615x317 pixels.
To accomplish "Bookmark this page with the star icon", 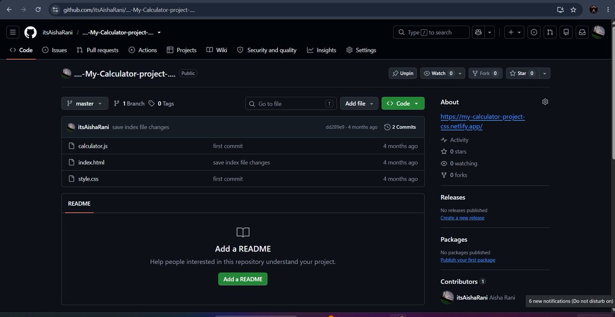I will click(573, 10).
